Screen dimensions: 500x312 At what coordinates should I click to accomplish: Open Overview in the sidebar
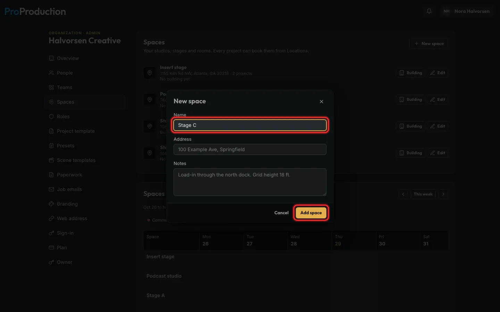[x=85, y=58]
